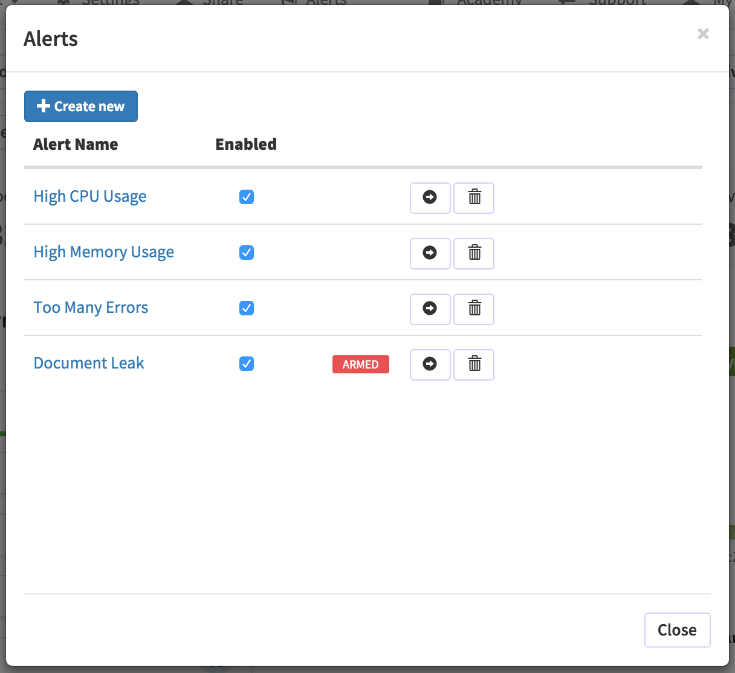Delete the Too Many Errors alert
Image resolution: width=735 pixels, height=673 pixels.
tap(474, 309)
